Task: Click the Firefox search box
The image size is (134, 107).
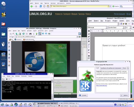Action: point(126,6)
